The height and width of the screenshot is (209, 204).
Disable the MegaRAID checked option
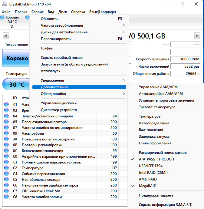tap(147, 186)
